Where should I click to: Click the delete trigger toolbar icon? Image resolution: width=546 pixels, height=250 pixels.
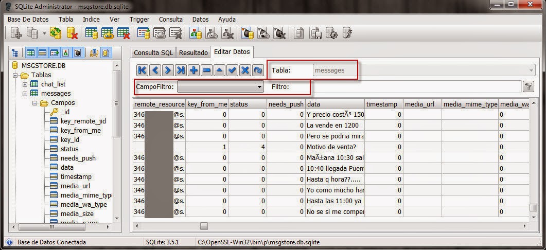point(279,33)
